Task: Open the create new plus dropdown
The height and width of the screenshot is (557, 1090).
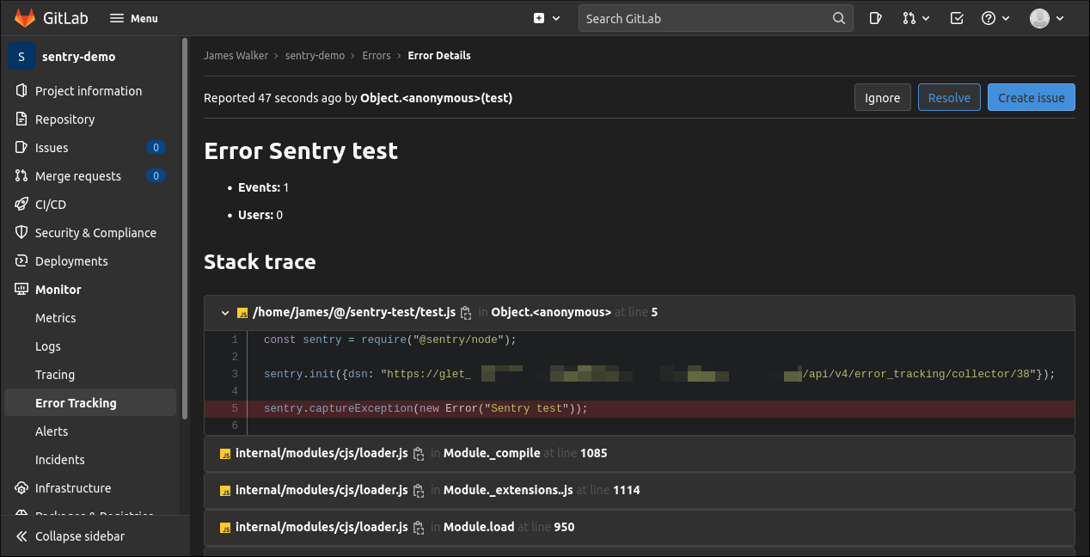Action: coord(546,18)
